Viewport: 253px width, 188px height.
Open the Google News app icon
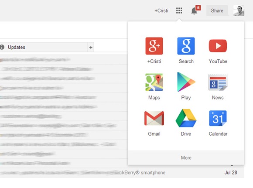[x=218, y=82]
